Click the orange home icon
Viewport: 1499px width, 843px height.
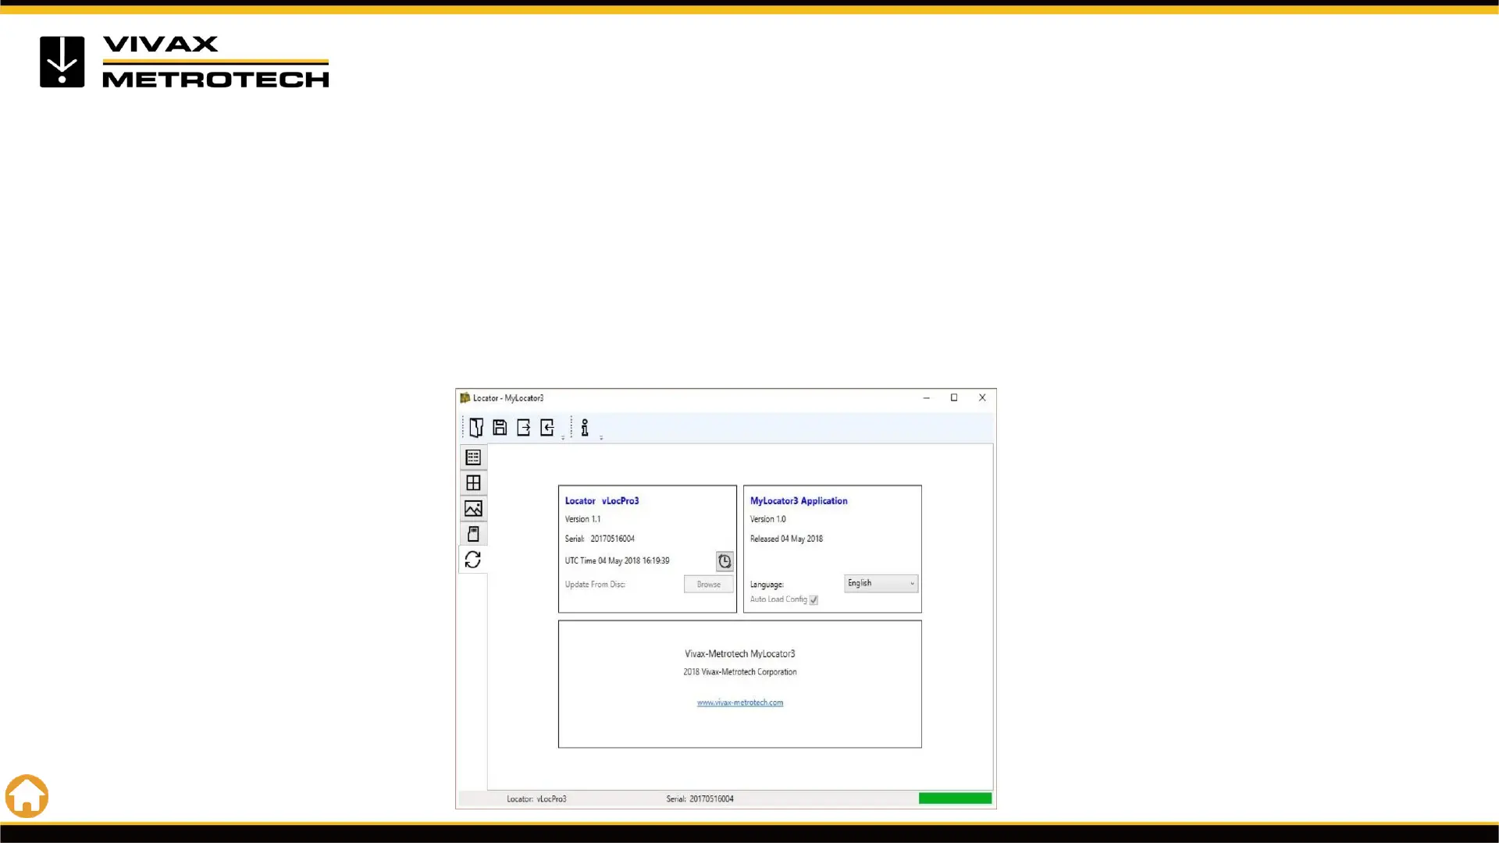27,796
